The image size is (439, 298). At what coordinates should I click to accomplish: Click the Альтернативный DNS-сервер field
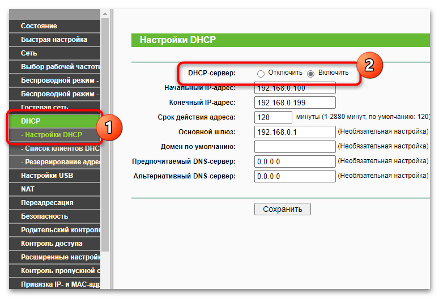click(x=295, y=176)
